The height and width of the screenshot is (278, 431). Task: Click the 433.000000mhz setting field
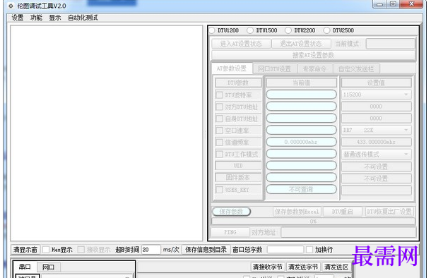pyautogui.click(x=377, y=142)
